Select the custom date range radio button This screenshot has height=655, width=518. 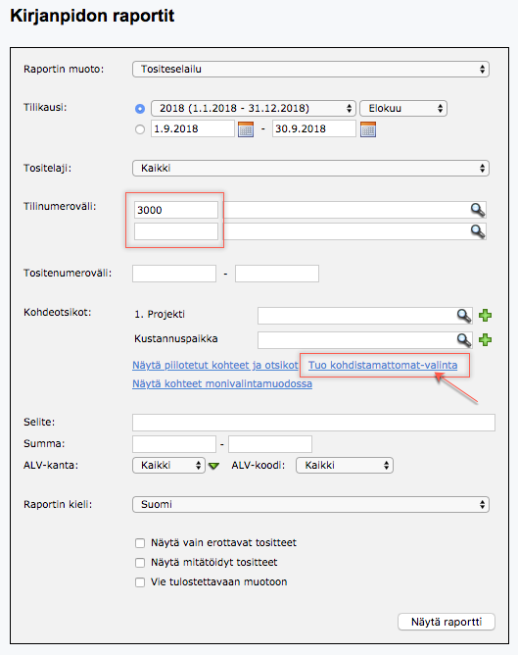click(140, 129)
